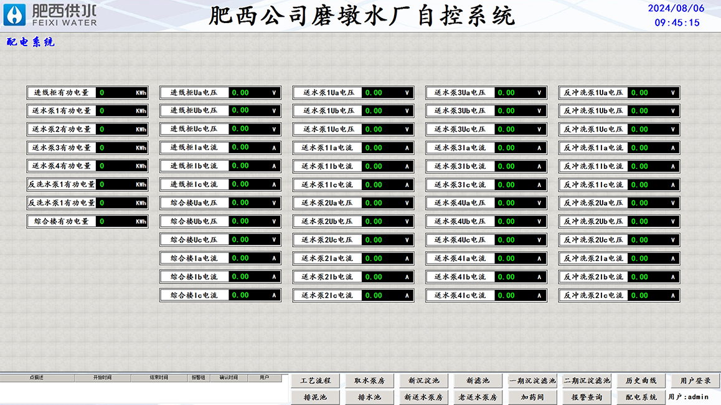The image size is (721, 405).
Task: Open the 新沉淀池 page
Action: (x=423, y=381)
